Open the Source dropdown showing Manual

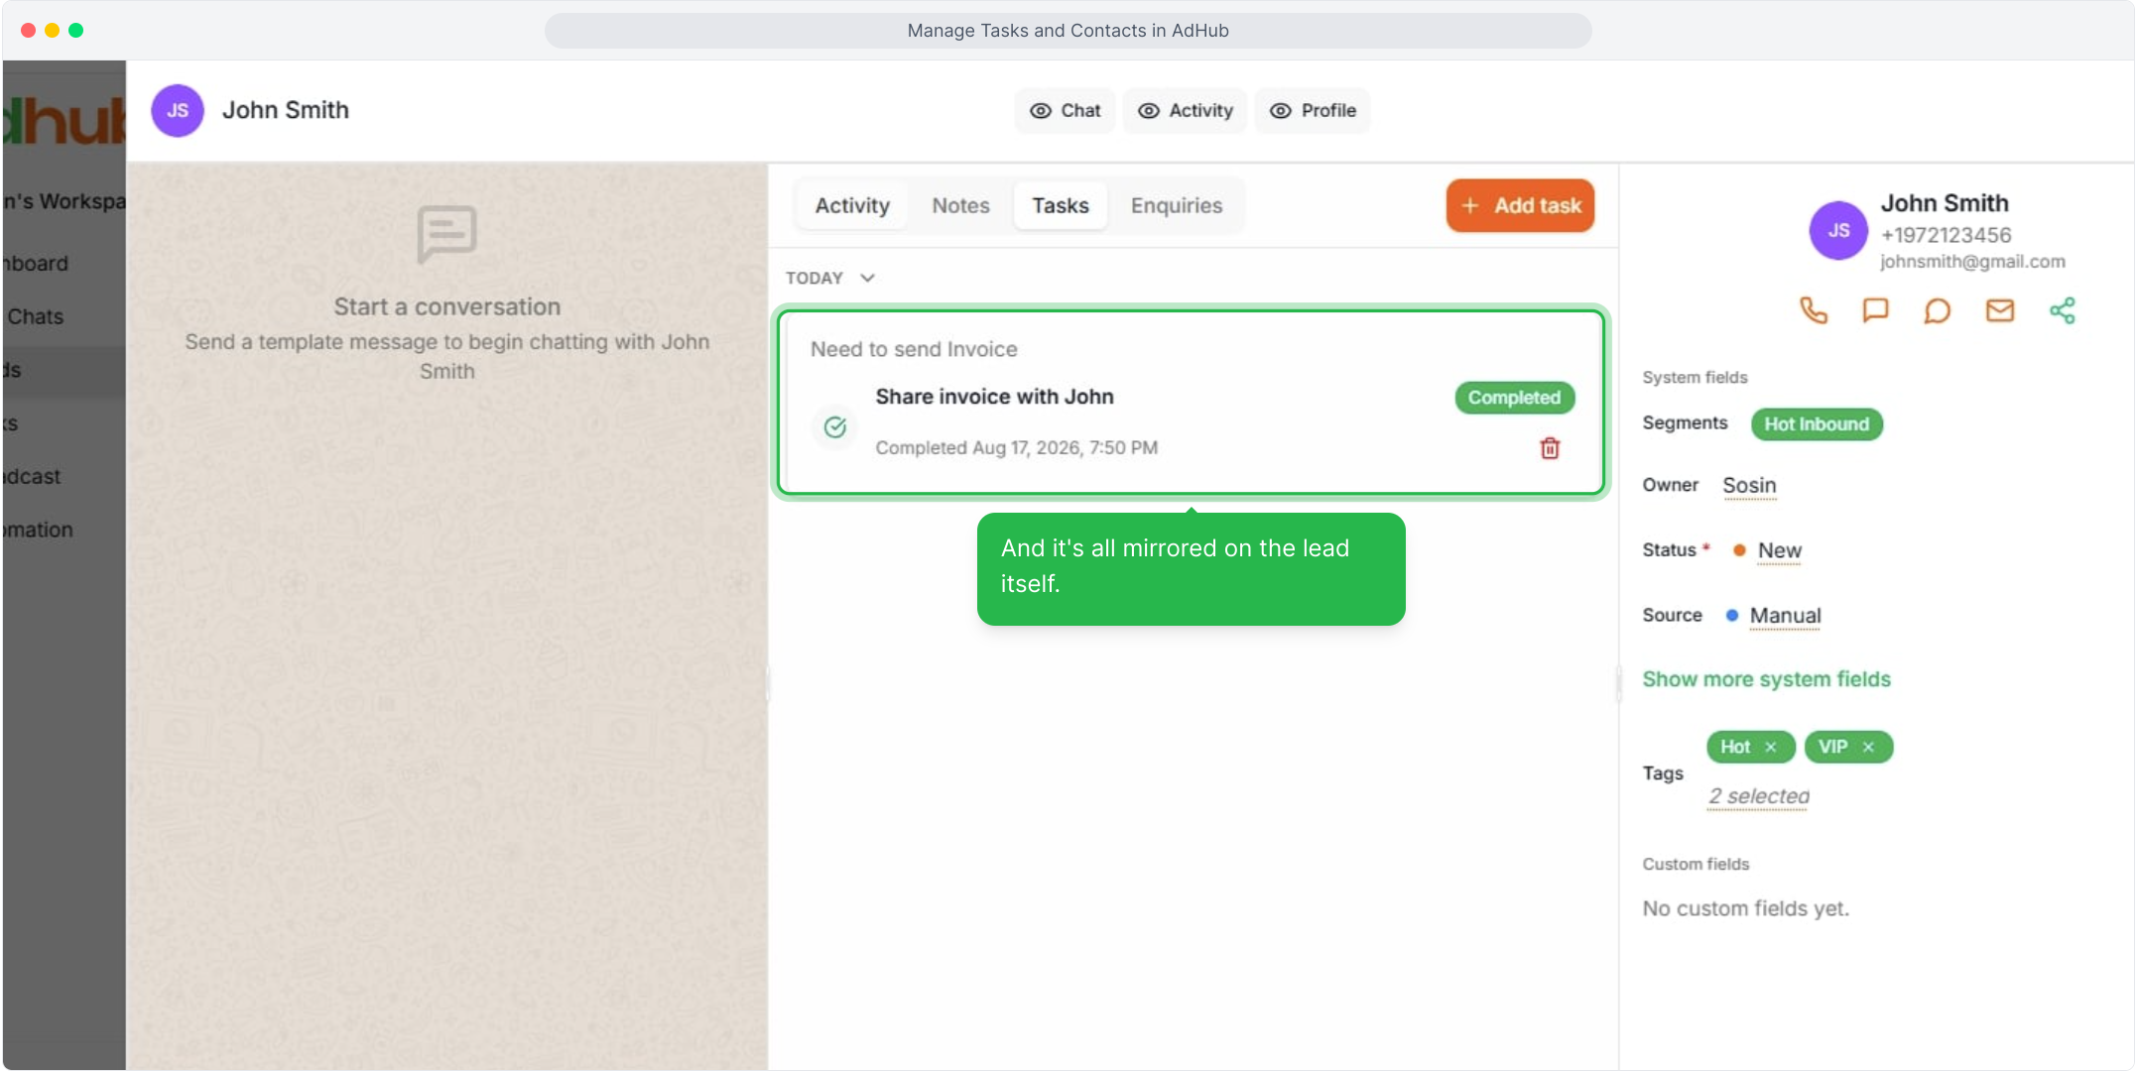[1785, 616]
